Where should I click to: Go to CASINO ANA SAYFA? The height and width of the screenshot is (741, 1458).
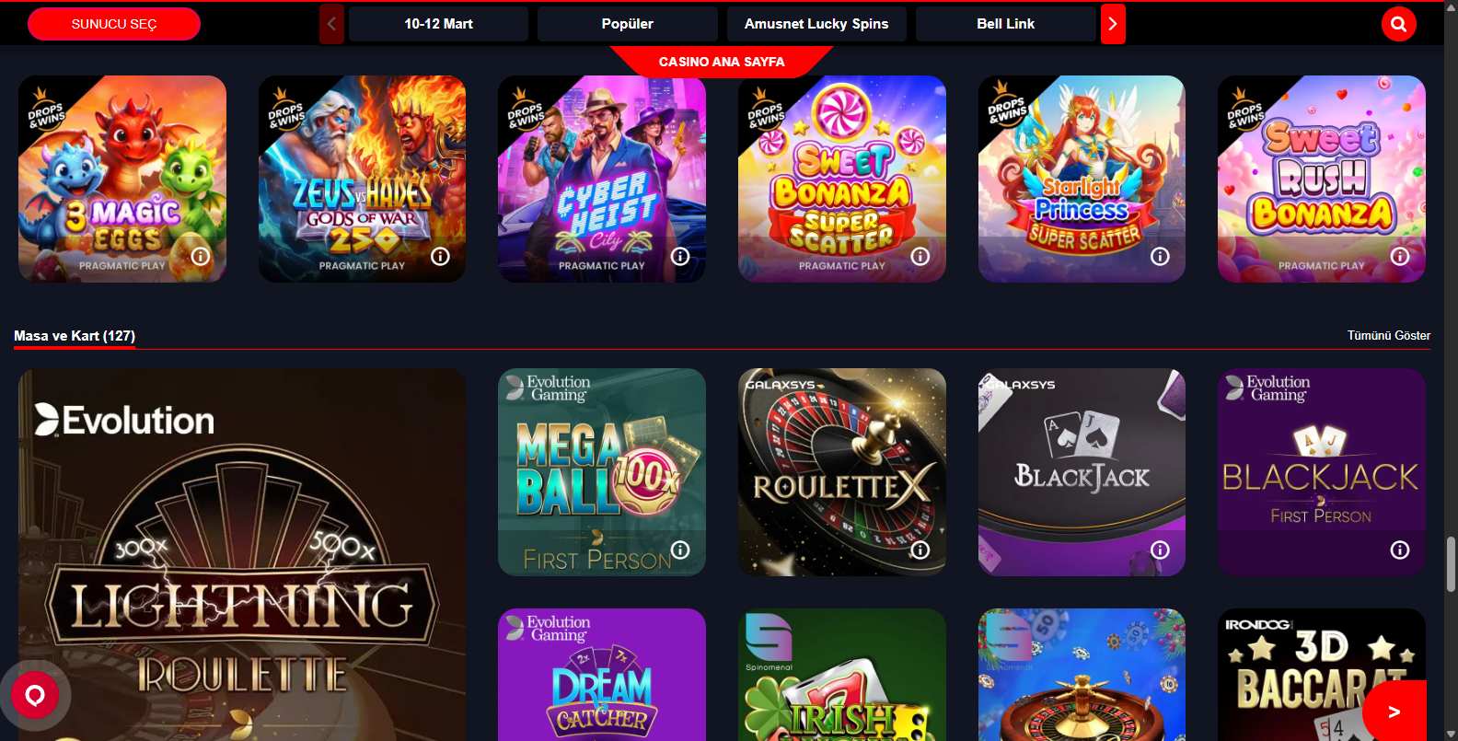(x=722, y=62)
